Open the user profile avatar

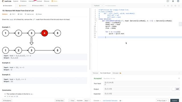(x=178, y=1)
